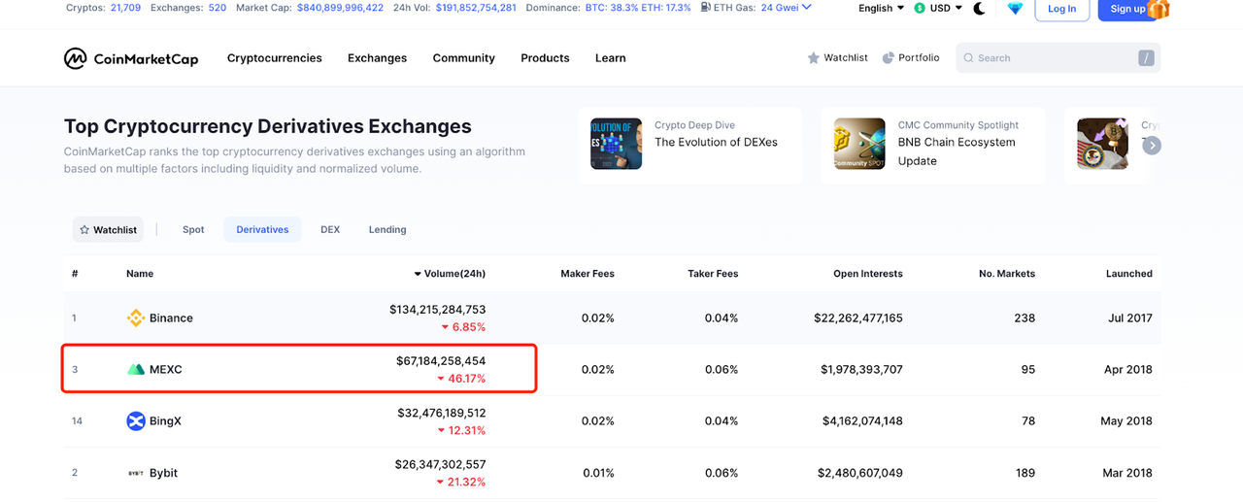Click the MEXC logo icon
Screen dimensions: 1243x502
point(136,370)
